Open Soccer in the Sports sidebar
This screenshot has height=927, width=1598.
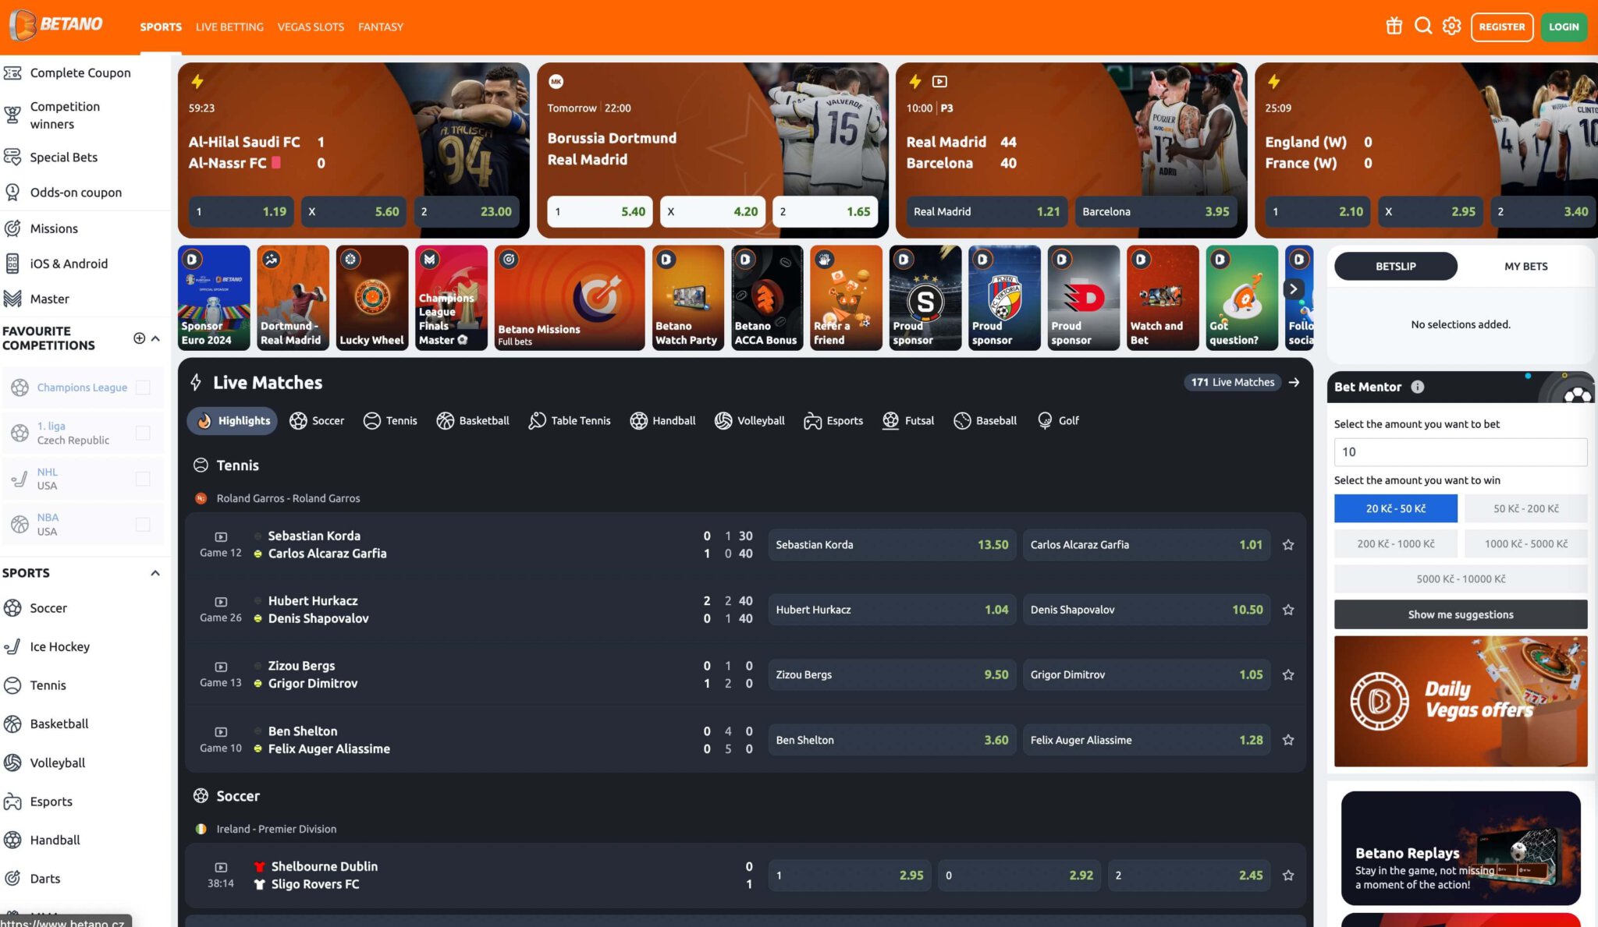(x=48, y=608)
